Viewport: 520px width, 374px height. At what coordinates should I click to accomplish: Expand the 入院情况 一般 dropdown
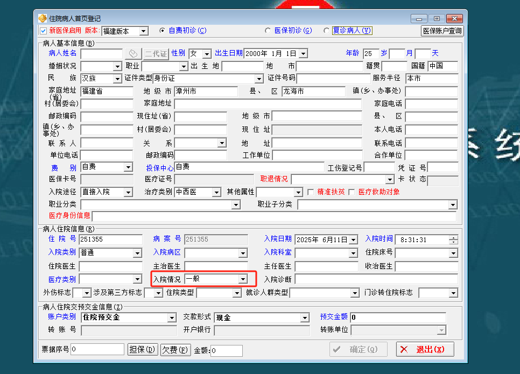pos(243,279)
